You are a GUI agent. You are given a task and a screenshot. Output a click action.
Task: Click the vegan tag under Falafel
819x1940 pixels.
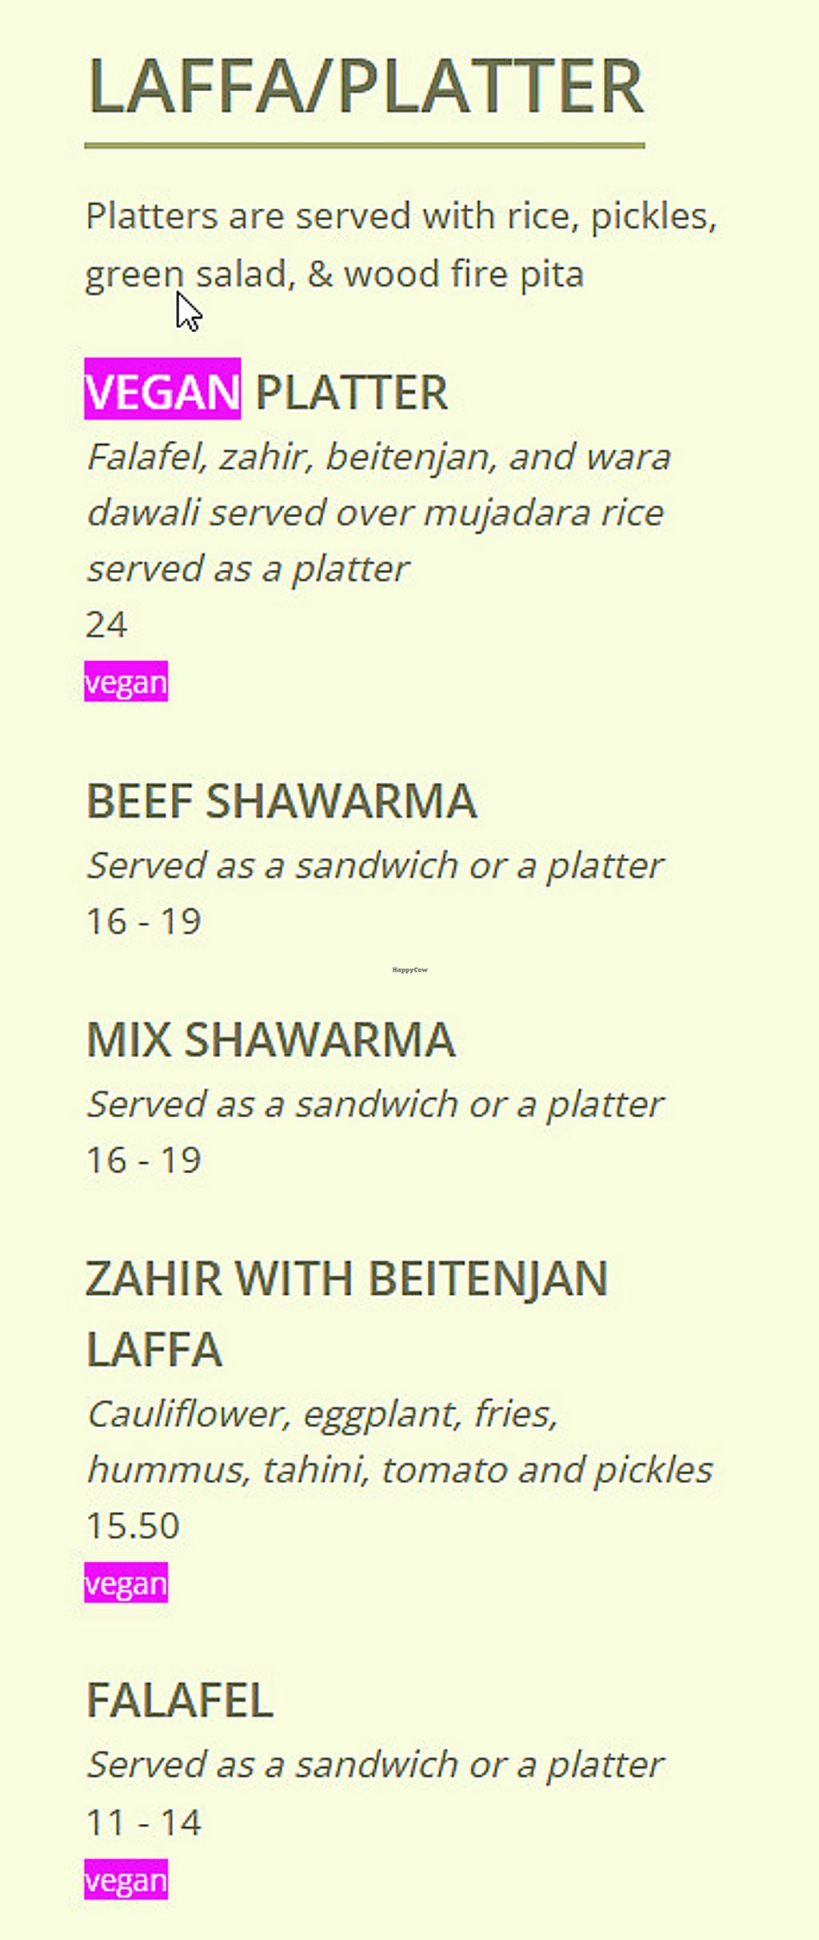pyautogui.click(x=126, y=1879)
